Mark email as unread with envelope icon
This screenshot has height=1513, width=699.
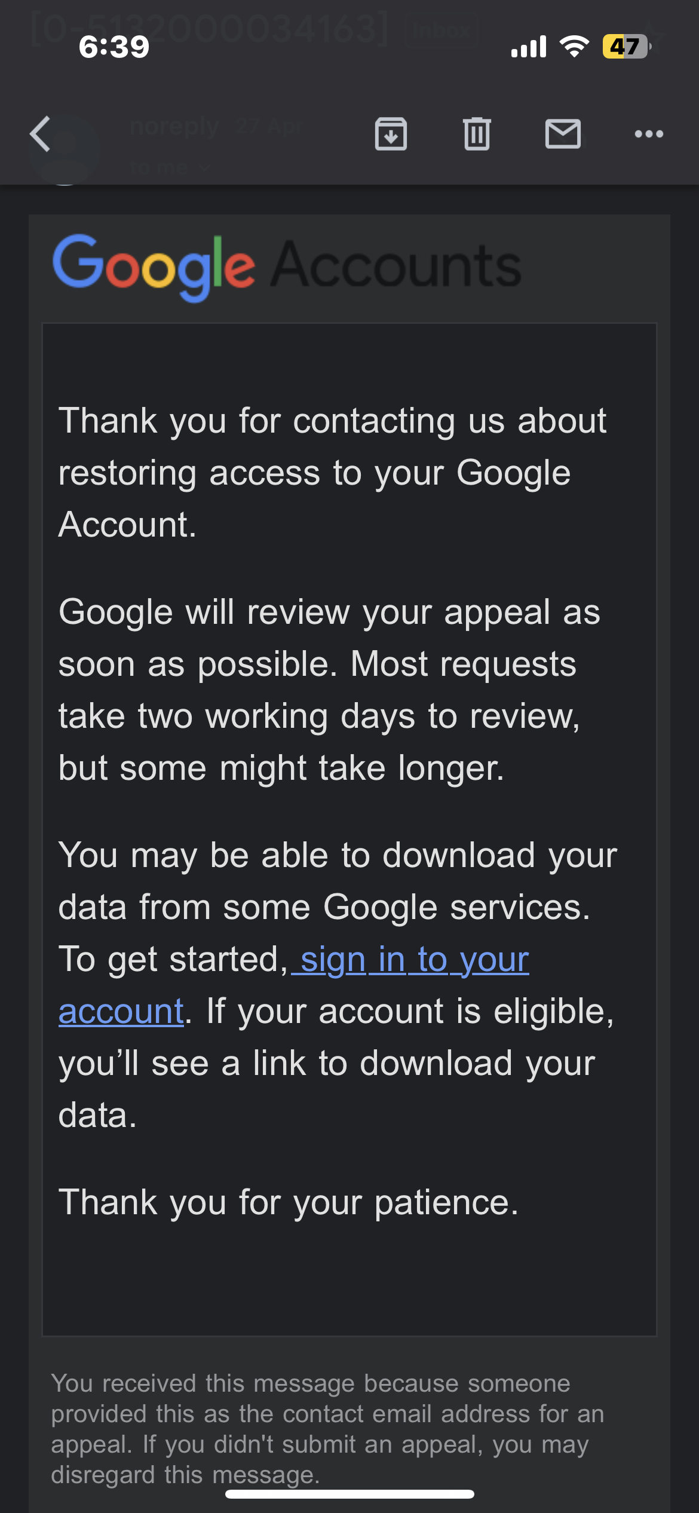[x=563, y=134]
